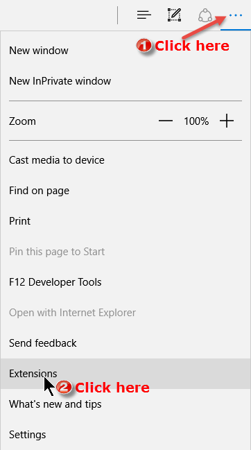Open the Share circular icon
The image size is (251, 450).
point(205,15)
